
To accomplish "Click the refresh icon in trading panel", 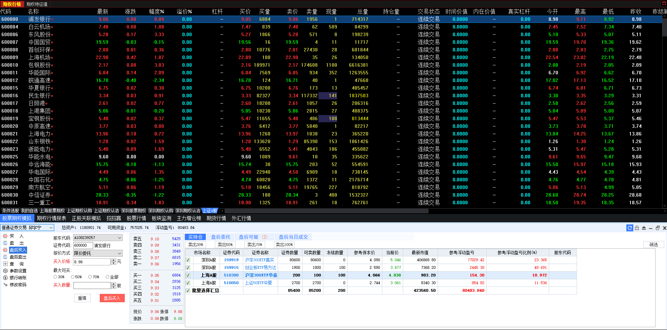I will click(x=629, y=228).
